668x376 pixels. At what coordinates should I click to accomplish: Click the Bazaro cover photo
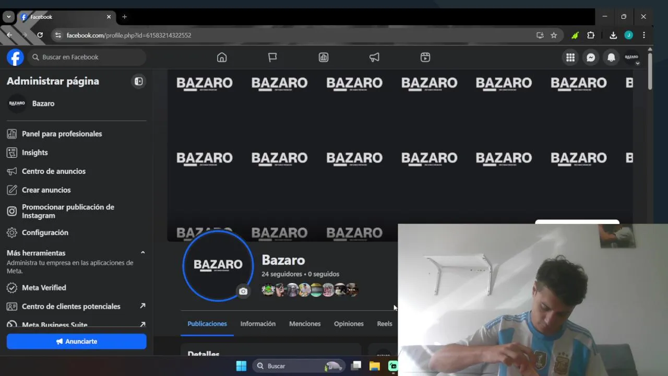[x=400, y=156]
